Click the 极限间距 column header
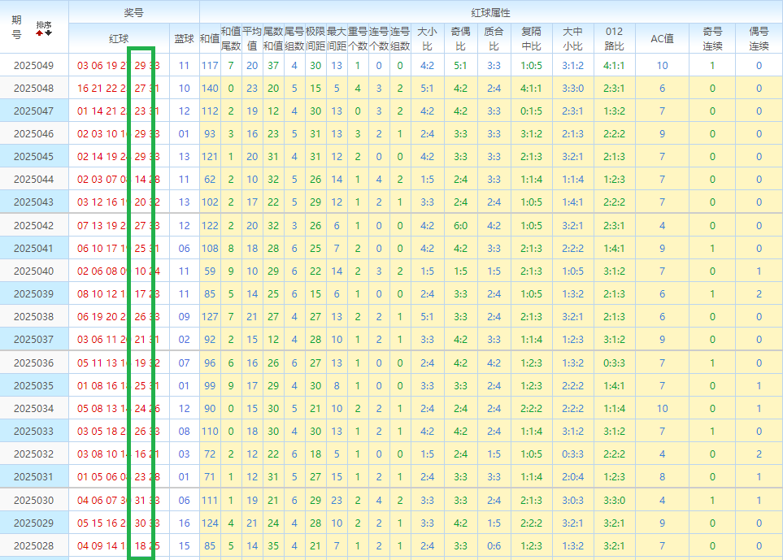Image resolution: width=783 pixels, height=560 pixels. [x=315, y=38]
